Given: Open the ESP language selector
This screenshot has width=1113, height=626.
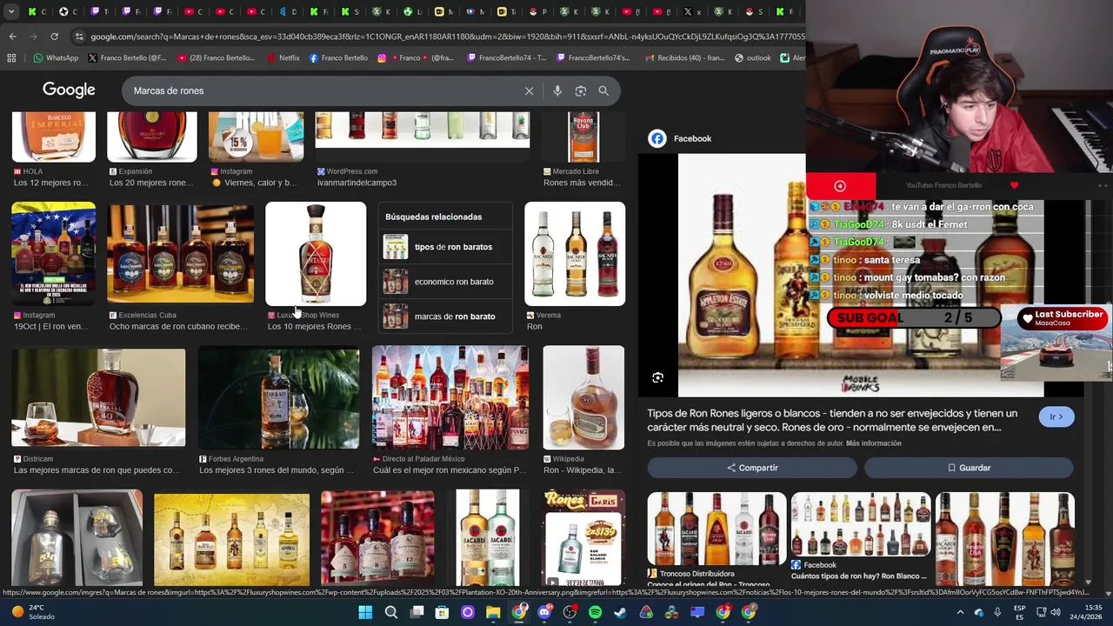Looking at the screenshot, I should click(1019, 612).
